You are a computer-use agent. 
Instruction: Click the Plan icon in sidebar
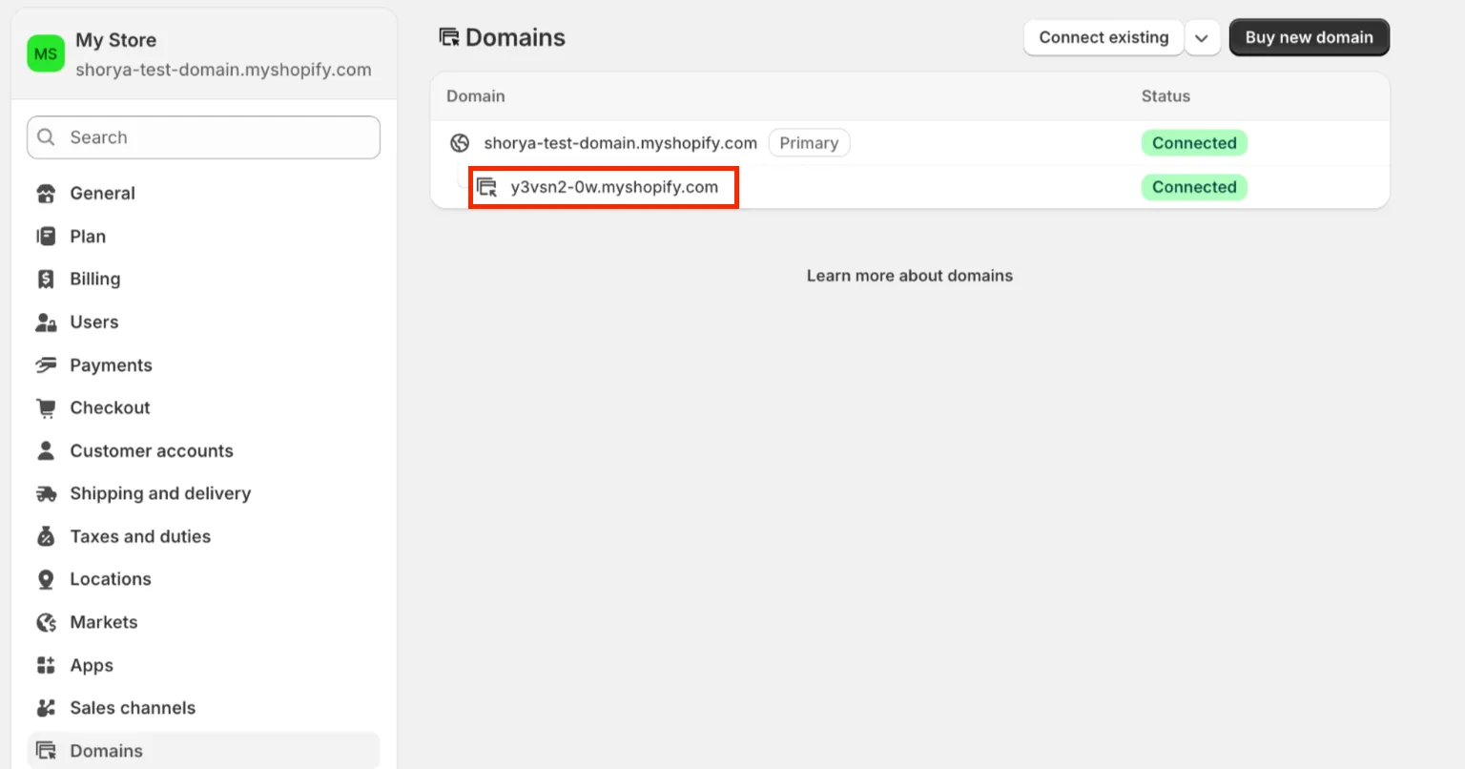point(46,237)
